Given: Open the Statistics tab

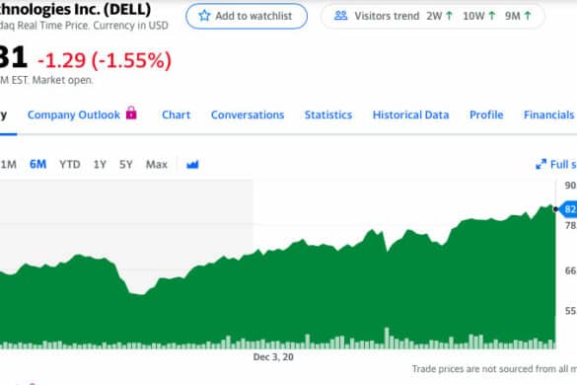Looking at the screenshot, I should (328, 115).
